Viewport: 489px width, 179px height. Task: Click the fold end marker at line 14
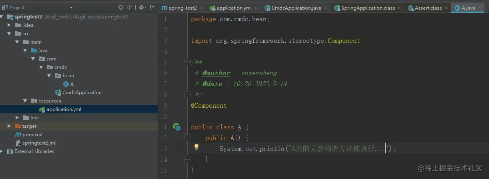pyautogui.click(x=187, y=159)
